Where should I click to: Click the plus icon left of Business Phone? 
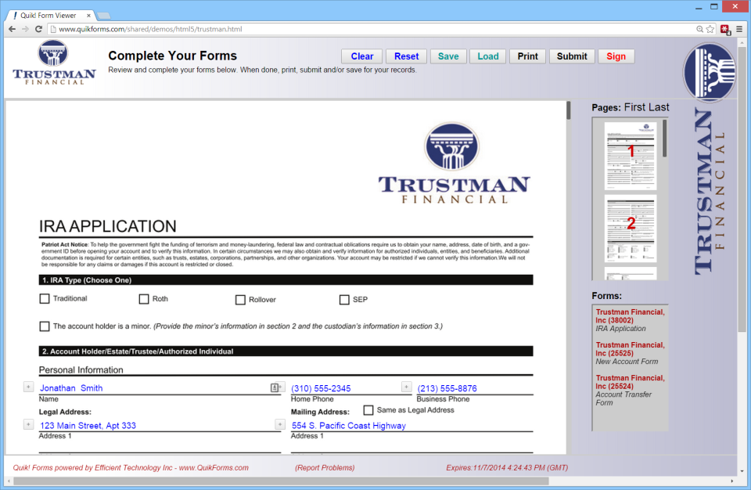(x=406, y=387)
